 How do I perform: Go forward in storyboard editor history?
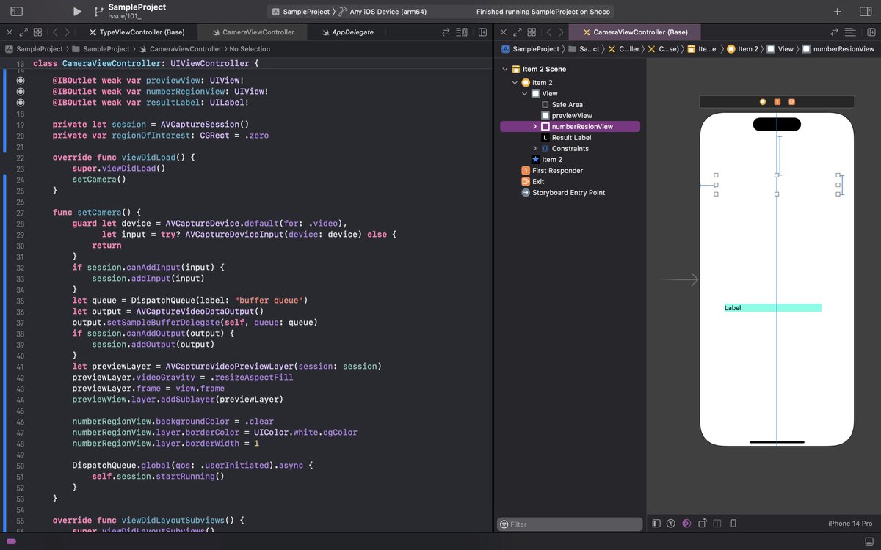pyautogui.click(x=561, y=32)
